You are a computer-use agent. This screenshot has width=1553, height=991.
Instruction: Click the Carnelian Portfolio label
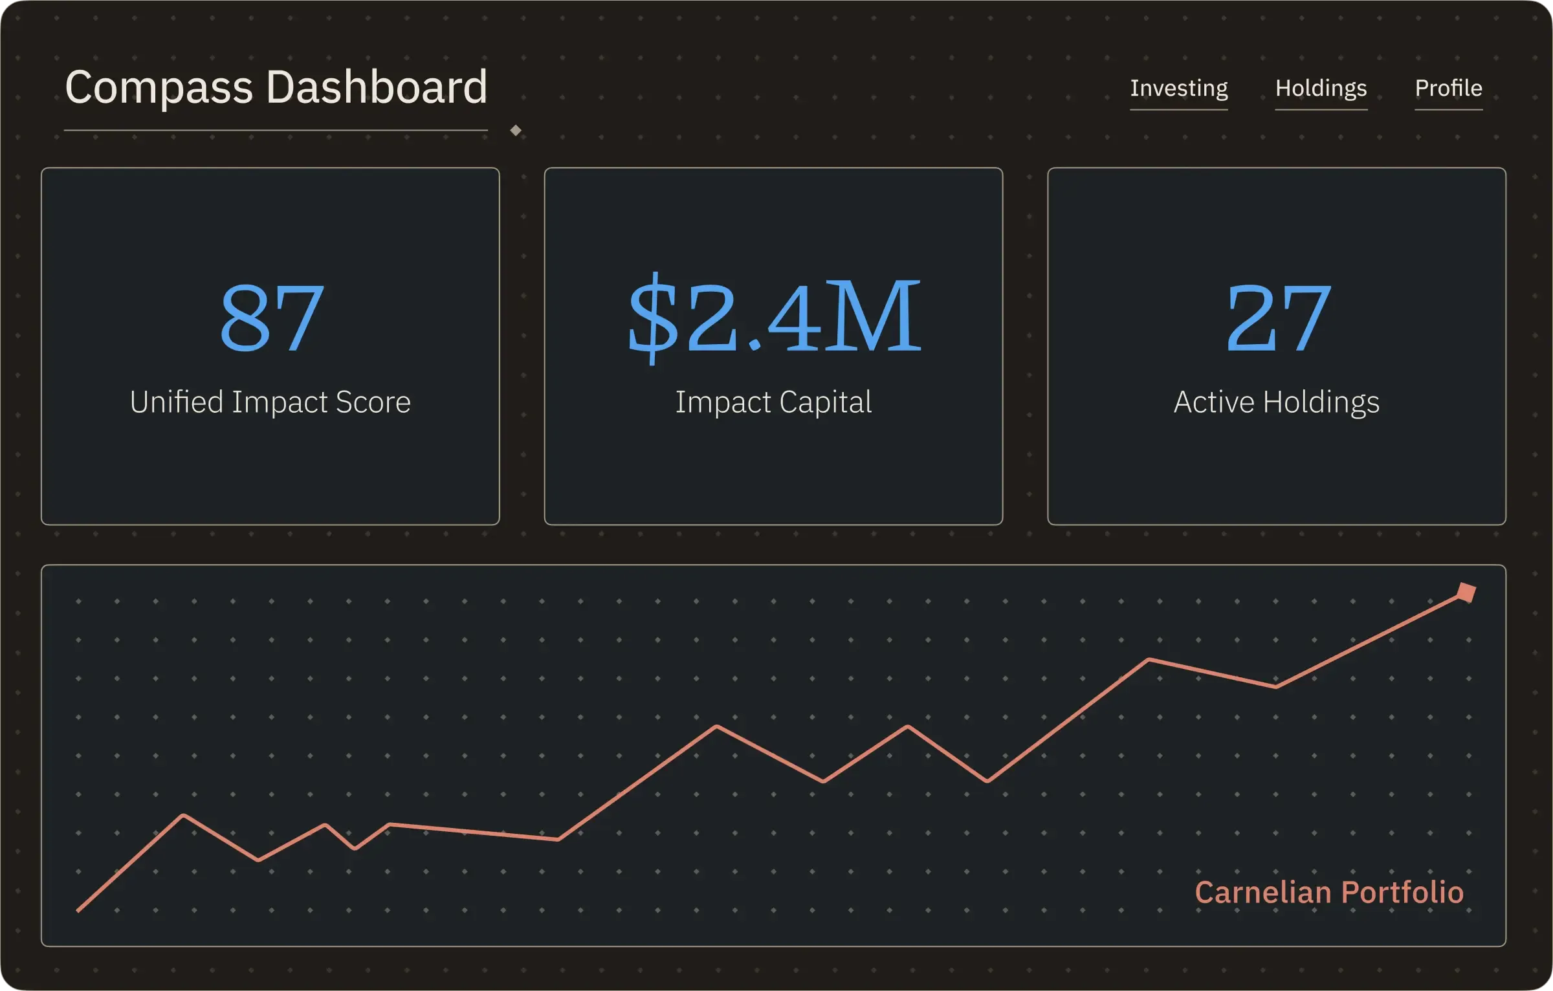1331,892
